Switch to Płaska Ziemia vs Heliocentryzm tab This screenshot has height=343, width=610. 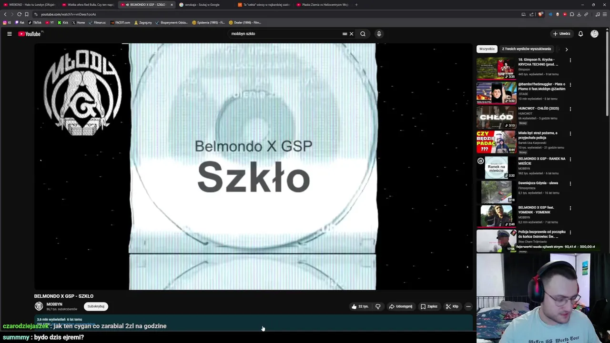click(x=322, y=5)
